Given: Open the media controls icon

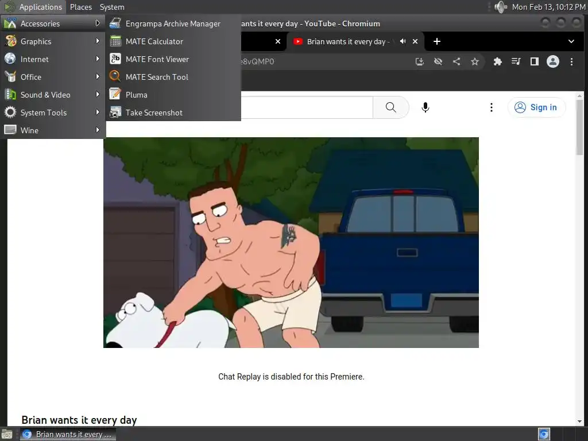Looking at the screenshot, I should 516,61.
